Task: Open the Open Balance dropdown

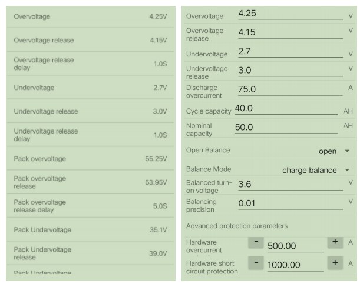Action: (x=334, y=151)
